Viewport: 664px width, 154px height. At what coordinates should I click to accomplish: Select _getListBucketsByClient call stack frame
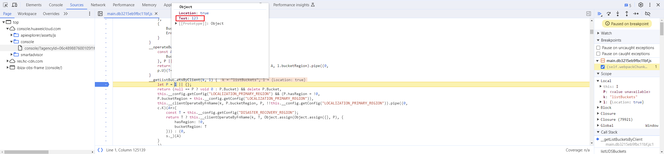pos(621,139)
